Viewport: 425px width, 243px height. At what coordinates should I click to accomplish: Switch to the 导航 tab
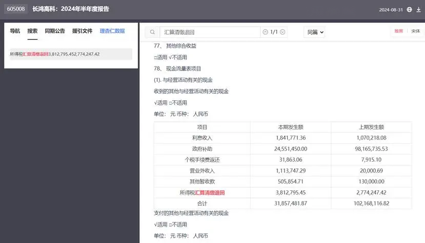click(15, 31)
